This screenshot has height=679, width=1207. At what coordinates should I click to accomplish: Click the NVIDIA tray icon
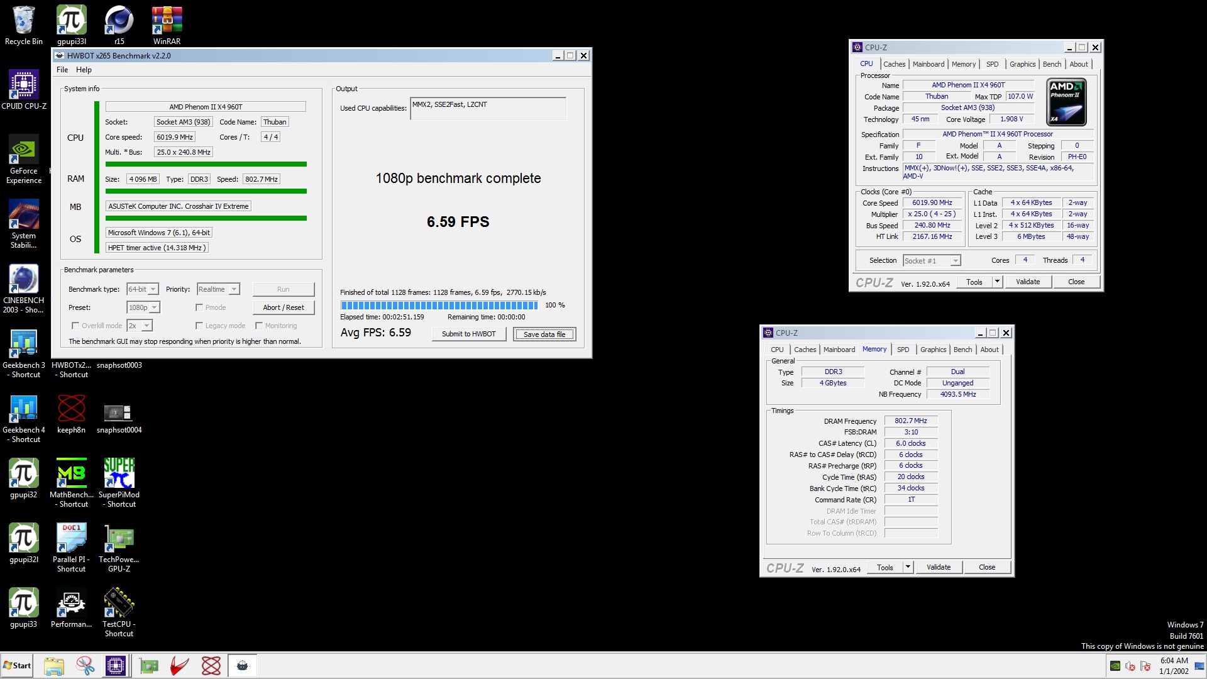1115,666
